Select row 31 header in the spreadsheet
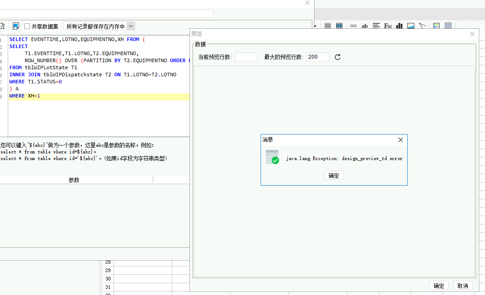Screen dimensions: 485x295 point(108,287)
